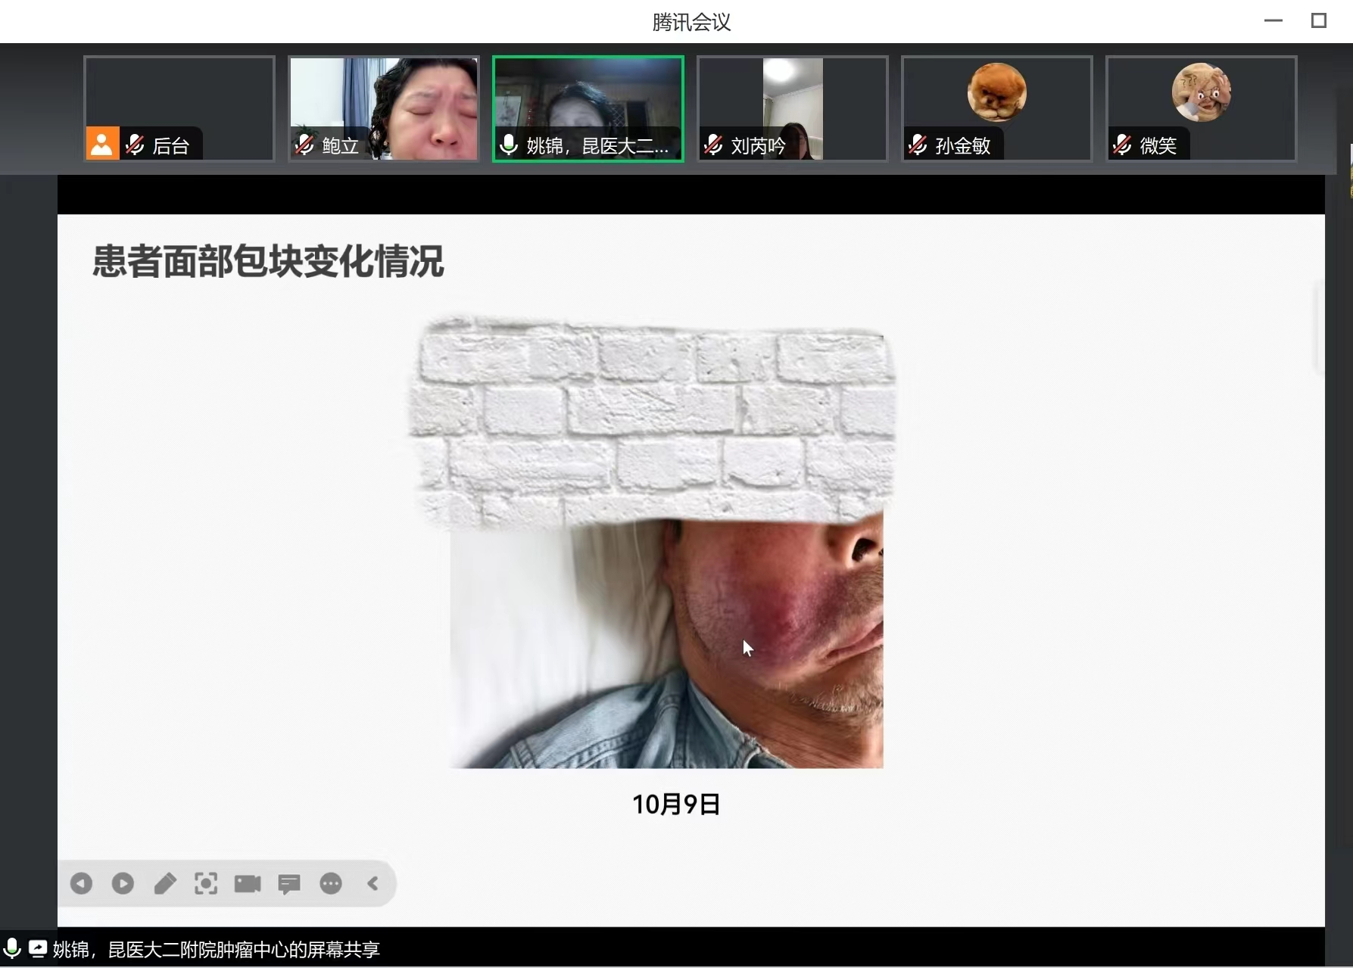
Task: Click the green microphone icon at bottom left
Action: click(x=12, y=948)
